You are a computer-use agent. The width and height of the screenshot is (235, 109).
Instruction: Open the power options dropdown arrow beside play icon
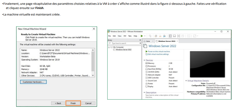click(145, 36)
